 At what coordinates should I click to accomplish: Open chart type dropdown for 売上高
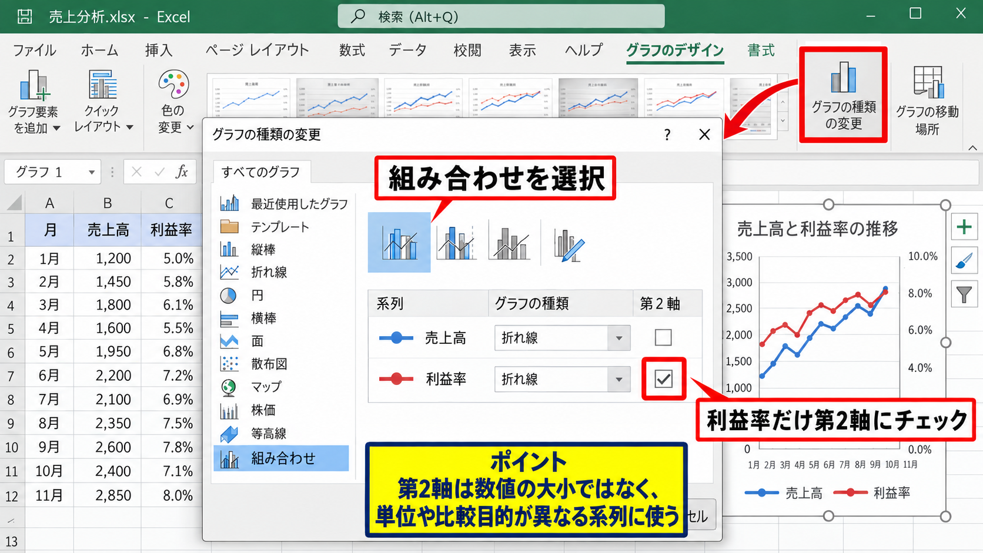618,338
